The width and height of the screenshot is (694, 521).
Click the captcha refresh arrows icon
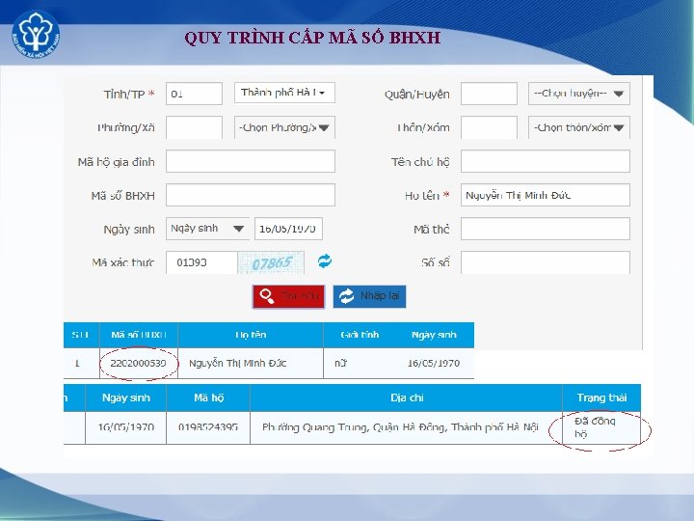click(325, 261)
